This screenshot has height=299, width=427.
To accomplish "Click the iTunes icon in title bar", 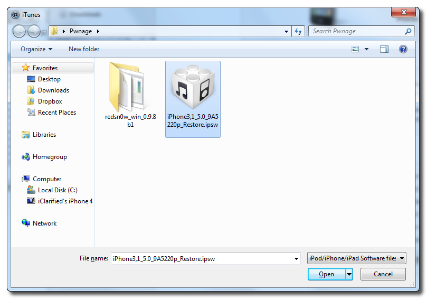I will 15,15.
